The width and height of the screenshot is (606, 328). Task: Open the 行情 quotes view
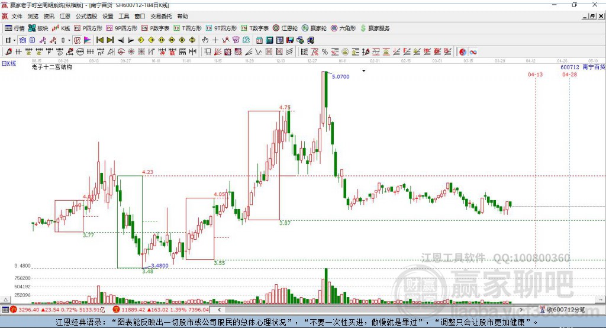click(14, 28)
